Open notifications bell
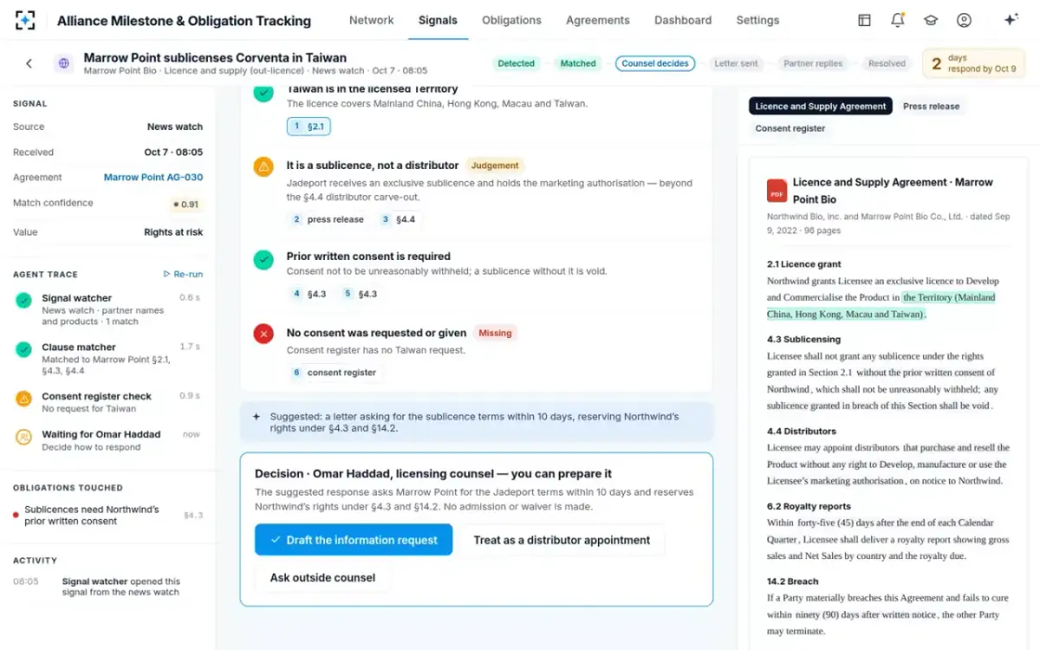The height and width of the screenshot is (650, 1040). 898,20
